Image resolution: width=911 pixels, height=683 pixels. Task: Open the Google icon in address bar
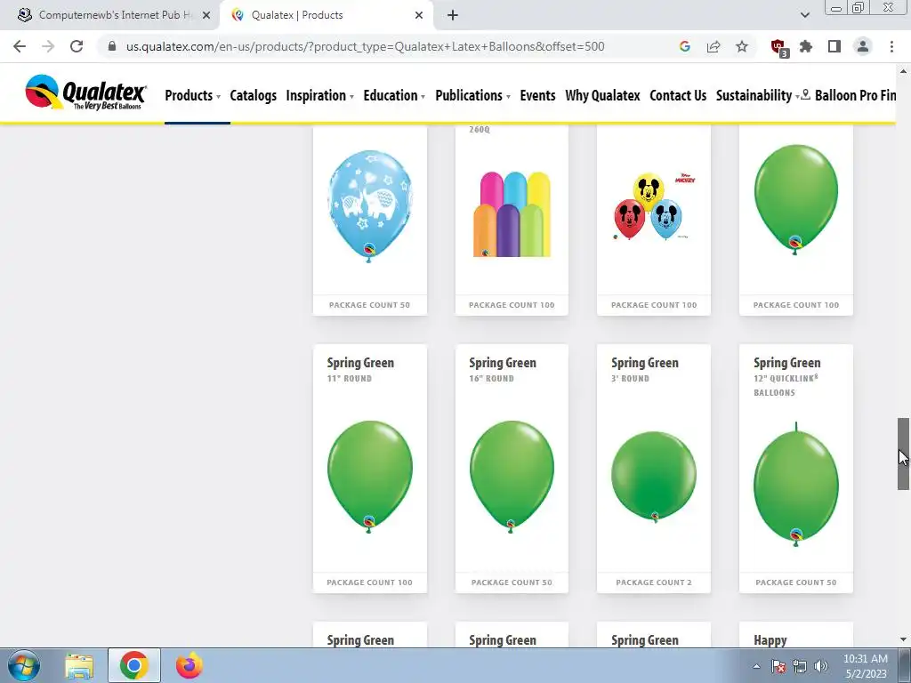point(684,46)
